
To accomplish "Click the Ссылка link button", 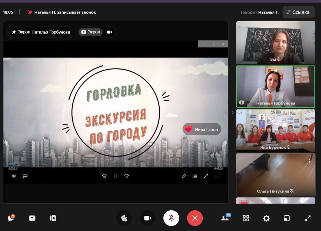I will click(x=298, y=12).
